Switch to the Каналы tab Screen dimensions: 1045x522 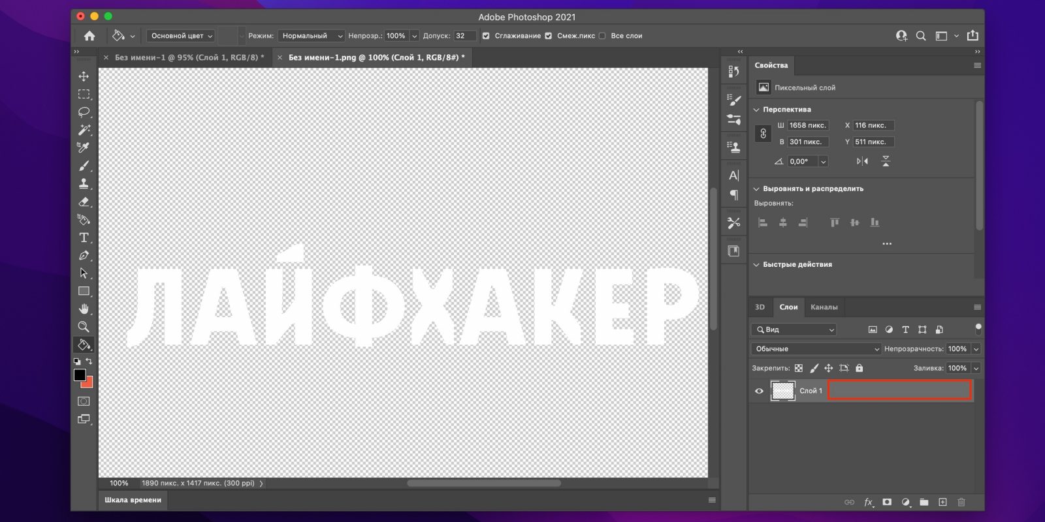(x=824, y=307)
